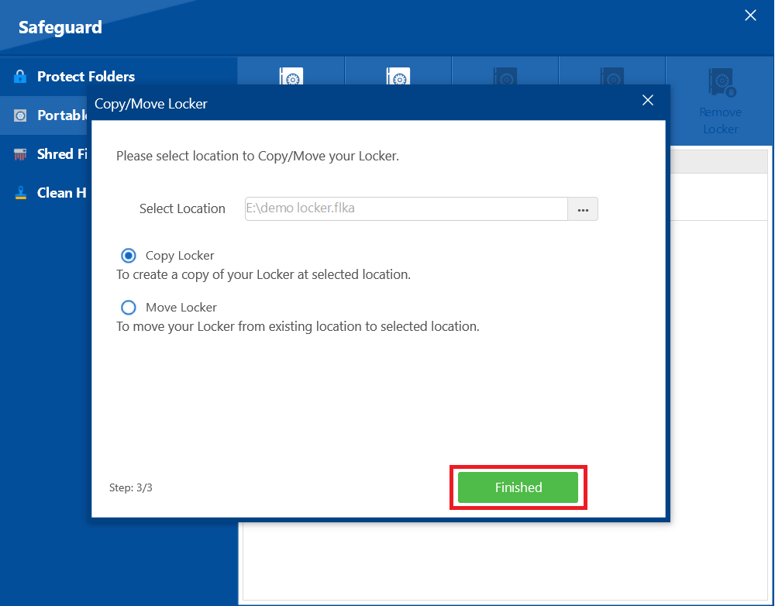Screen dimensions: 775x606
Task: Select the Move Locker radio option
Action: [129, 308]
